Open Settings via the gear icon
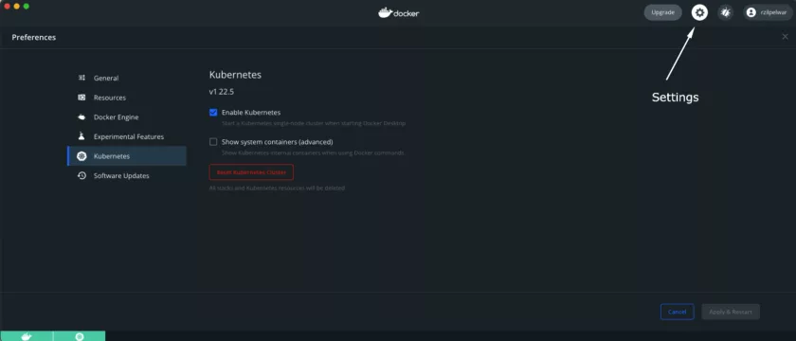Screen dimensions: 796x341 699,12
